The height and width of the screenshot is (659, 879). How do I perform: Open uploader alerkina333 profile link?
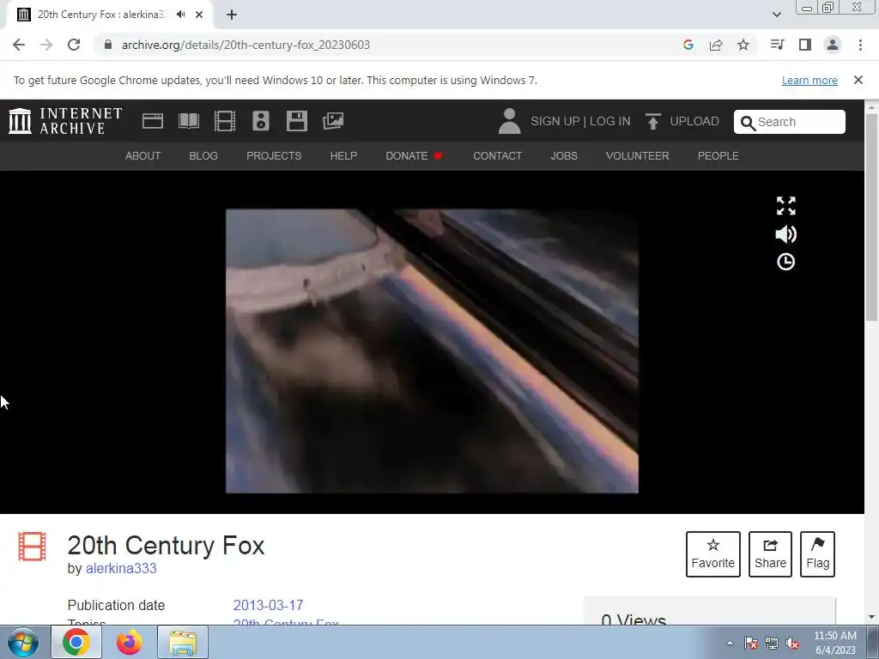tap(121, 568)
